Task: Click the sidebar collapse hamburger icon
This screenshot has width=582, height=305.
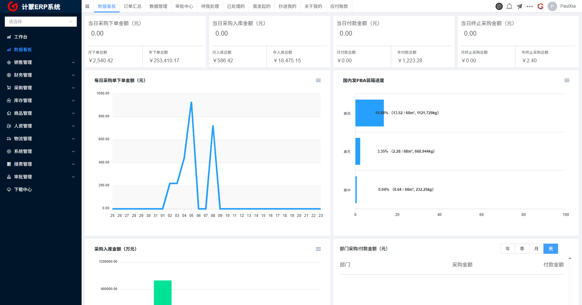Action: point(87,6)
